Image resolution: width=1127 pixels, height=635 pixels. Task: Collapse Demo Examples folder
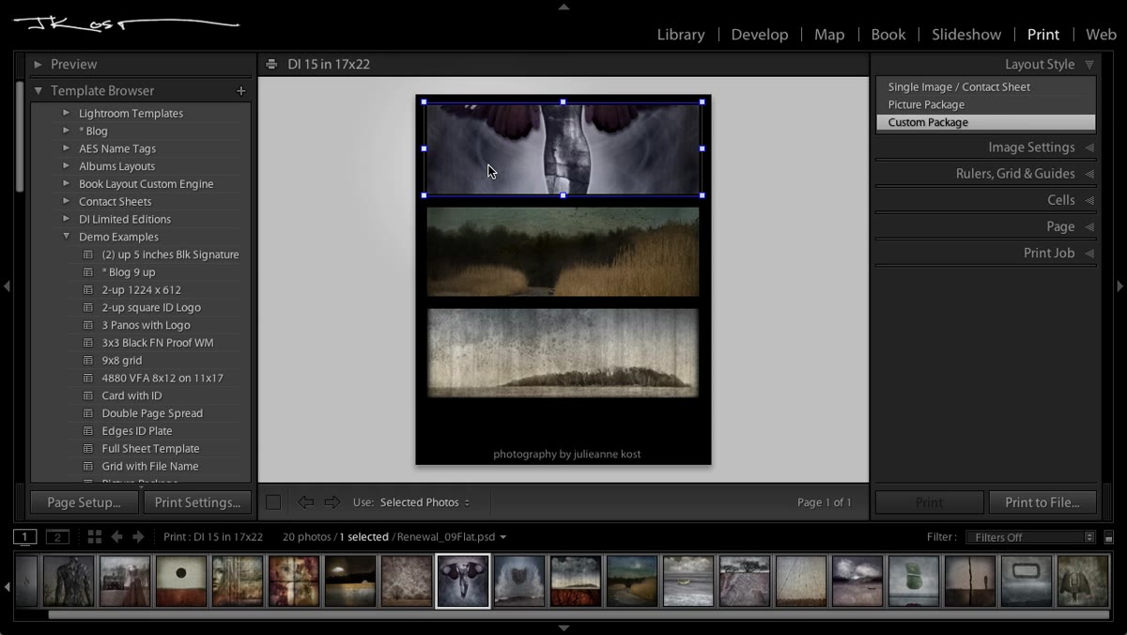66,237
